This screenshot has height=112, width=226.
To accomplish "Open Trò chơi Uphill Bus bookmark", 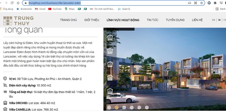I will (102, 9).
